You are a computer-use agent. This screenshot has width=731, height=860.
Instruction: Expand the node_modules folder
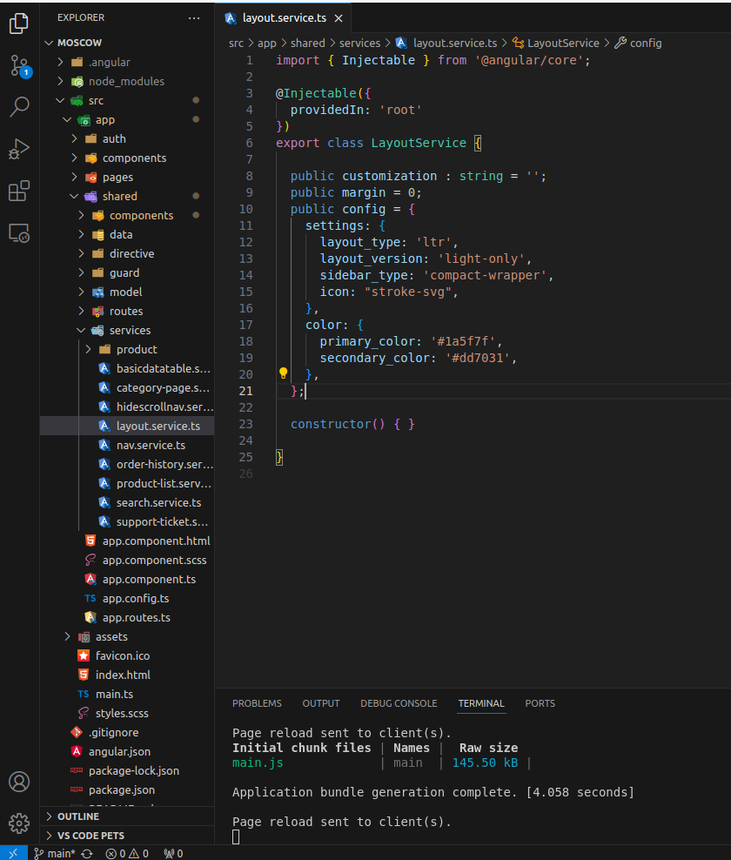(126, 81)
